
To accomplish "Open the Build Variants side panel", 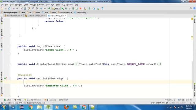I will tap(2, 77).
